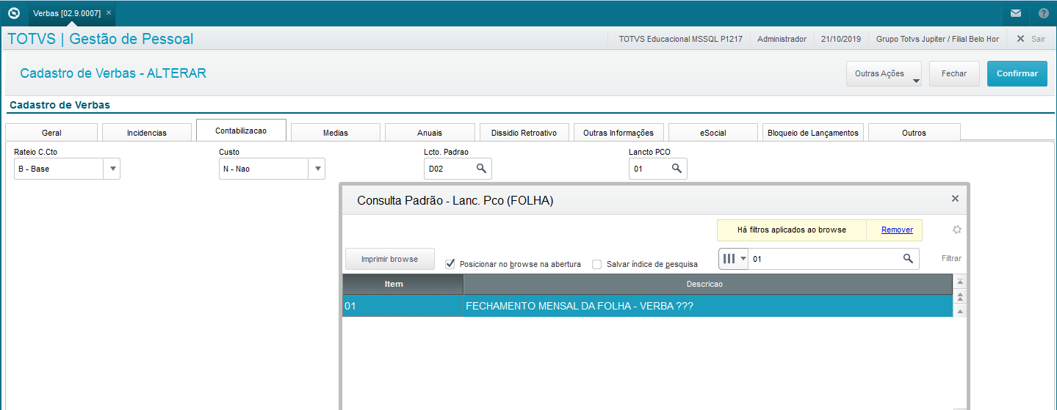This screenshot has height=410, width=1057.
Task: Click the Imprimir browse button
Action: pos(389,259)
